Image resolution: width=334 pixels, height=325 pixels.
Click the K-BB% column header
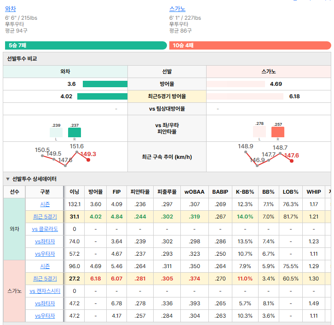(x=245, y=192)
